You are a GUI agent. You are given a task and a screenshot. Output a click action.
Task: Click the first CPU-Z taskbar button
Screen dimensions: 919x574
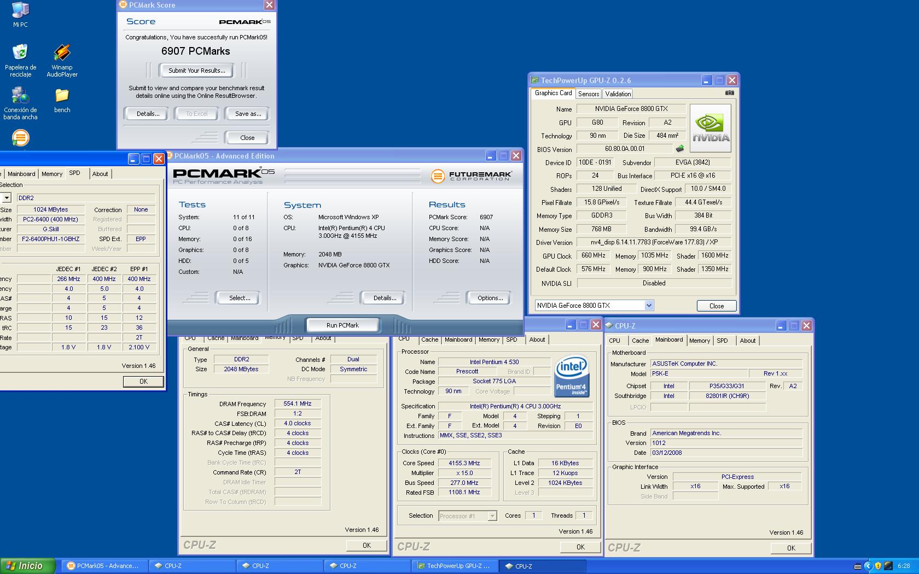click(x=191, y=566)
